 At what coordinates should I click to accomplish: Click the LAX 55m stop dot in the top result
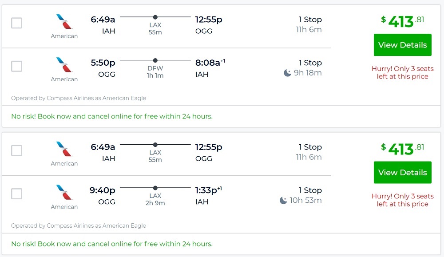click(x=155, y=17)
